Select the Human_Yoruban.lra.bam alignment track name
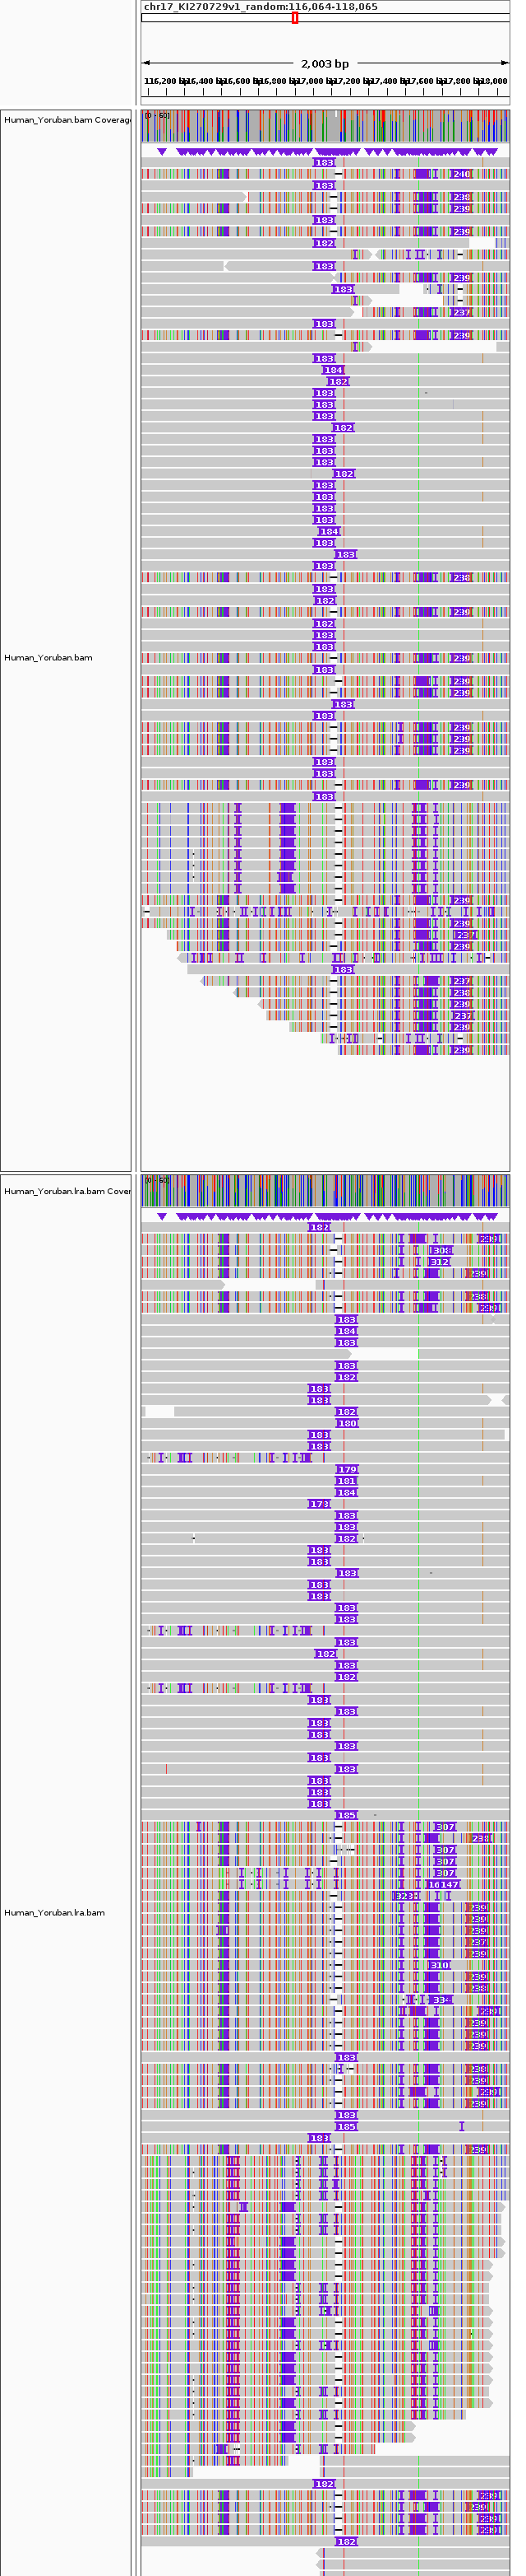The image size is (526, 2576). click(54, 1912)
